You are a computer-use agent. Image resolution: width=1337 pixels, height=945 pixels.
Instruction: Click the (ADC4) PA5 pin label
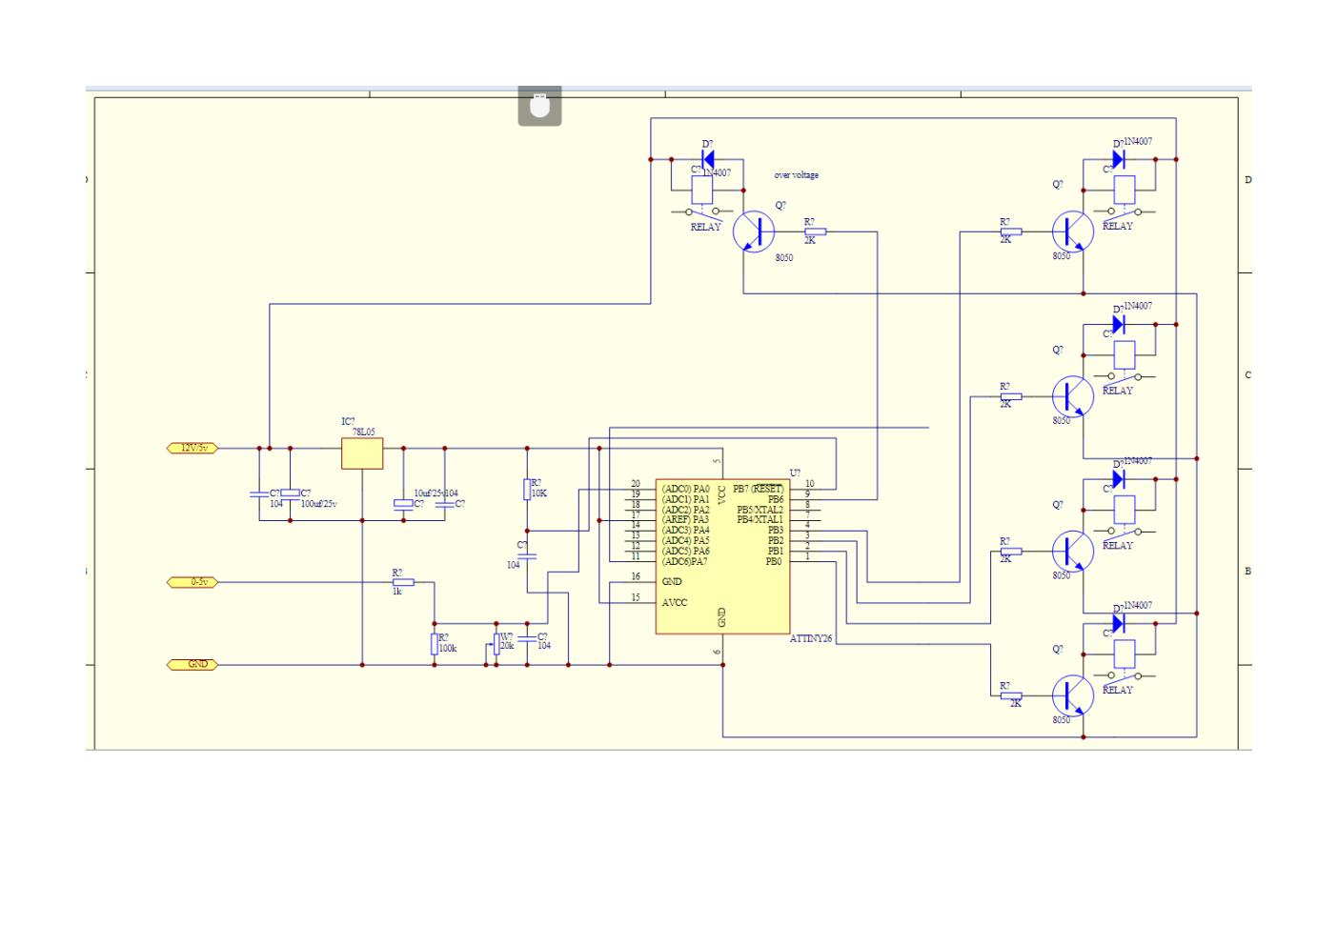tap(685, 540)
